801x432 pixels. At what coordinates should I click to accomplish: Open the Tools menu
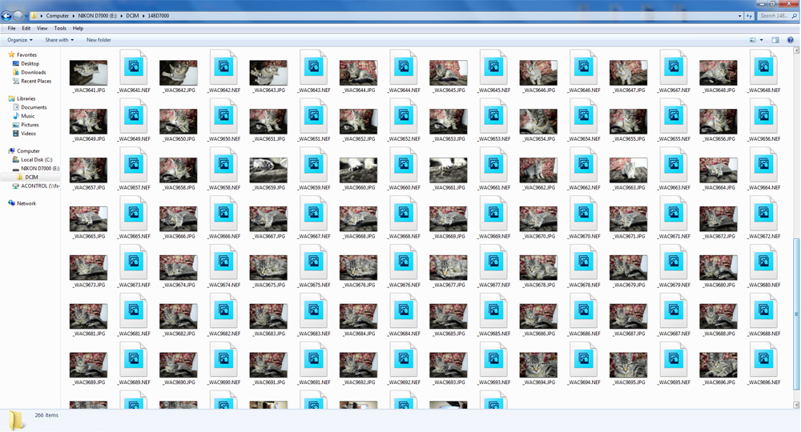[60, 29]
